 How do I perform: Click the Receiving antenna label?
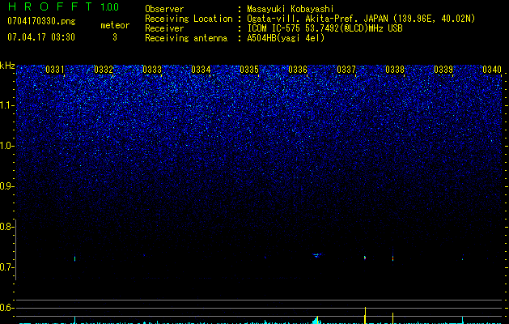(186, 38)
